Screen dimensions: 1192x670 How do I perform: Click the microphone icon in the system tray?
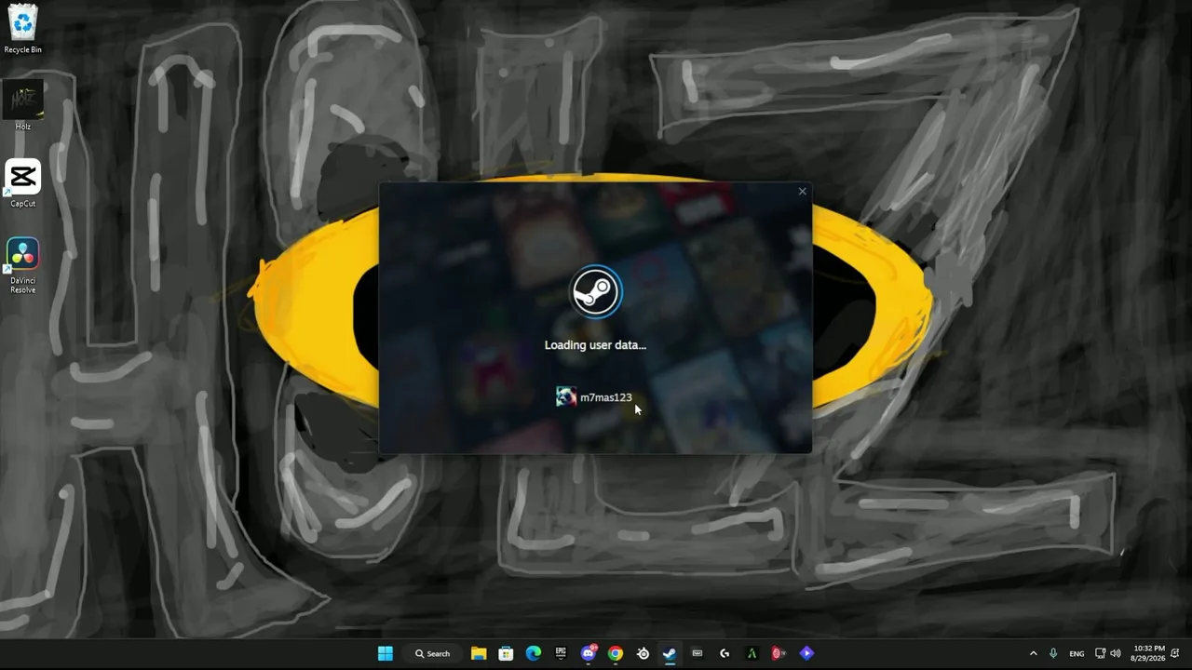[1053, 653]
